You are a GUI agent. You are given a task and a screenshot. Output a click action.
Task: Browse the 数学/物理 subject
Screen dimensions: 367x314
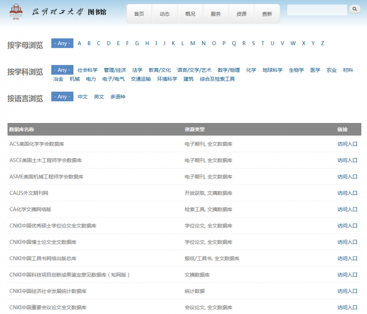(229, 70)
